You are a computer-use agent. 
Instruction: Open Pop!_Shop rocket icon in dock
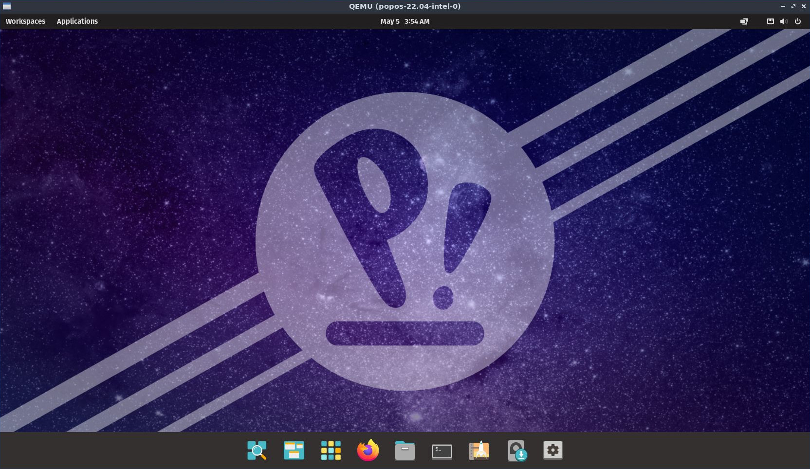(479, 451)
